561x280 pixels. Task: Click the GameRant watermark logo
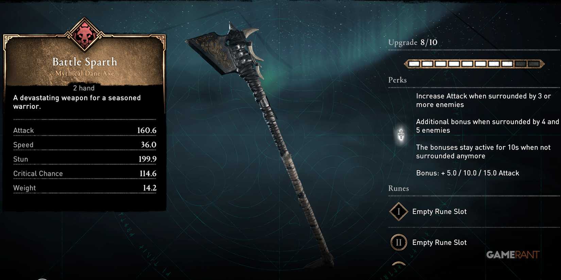click(x=513, y=255)
